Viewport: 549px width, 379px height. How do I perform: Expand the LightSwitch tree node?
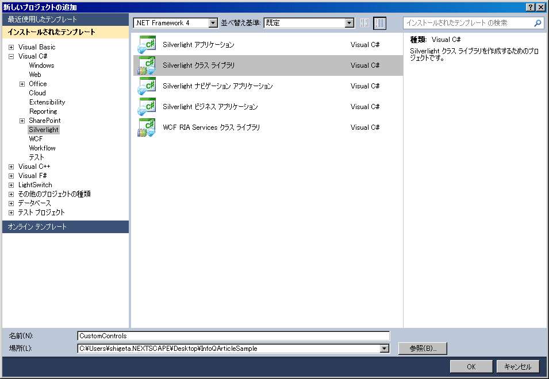pos(11,185)
